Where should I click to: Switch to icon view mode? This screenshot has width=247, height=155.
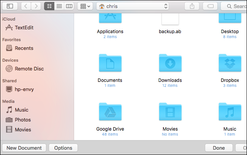coord(49,6)
